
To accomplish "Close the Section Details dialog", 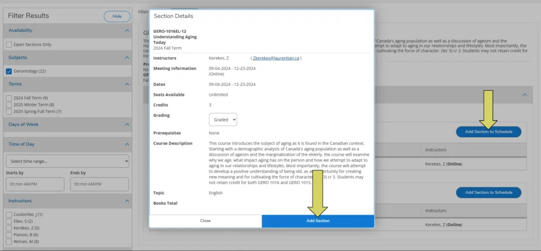I will [x=205, y=221].
